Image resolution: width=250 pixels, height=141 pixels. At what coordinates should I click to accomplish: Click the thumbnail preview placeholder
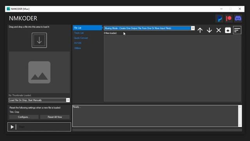click(x=39, y=72)
